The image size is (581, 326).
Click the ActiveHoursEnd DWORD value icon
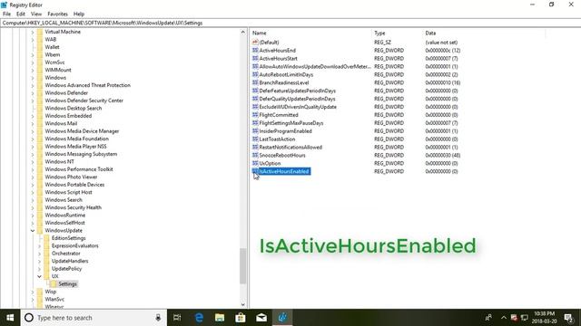click(255, 51)
